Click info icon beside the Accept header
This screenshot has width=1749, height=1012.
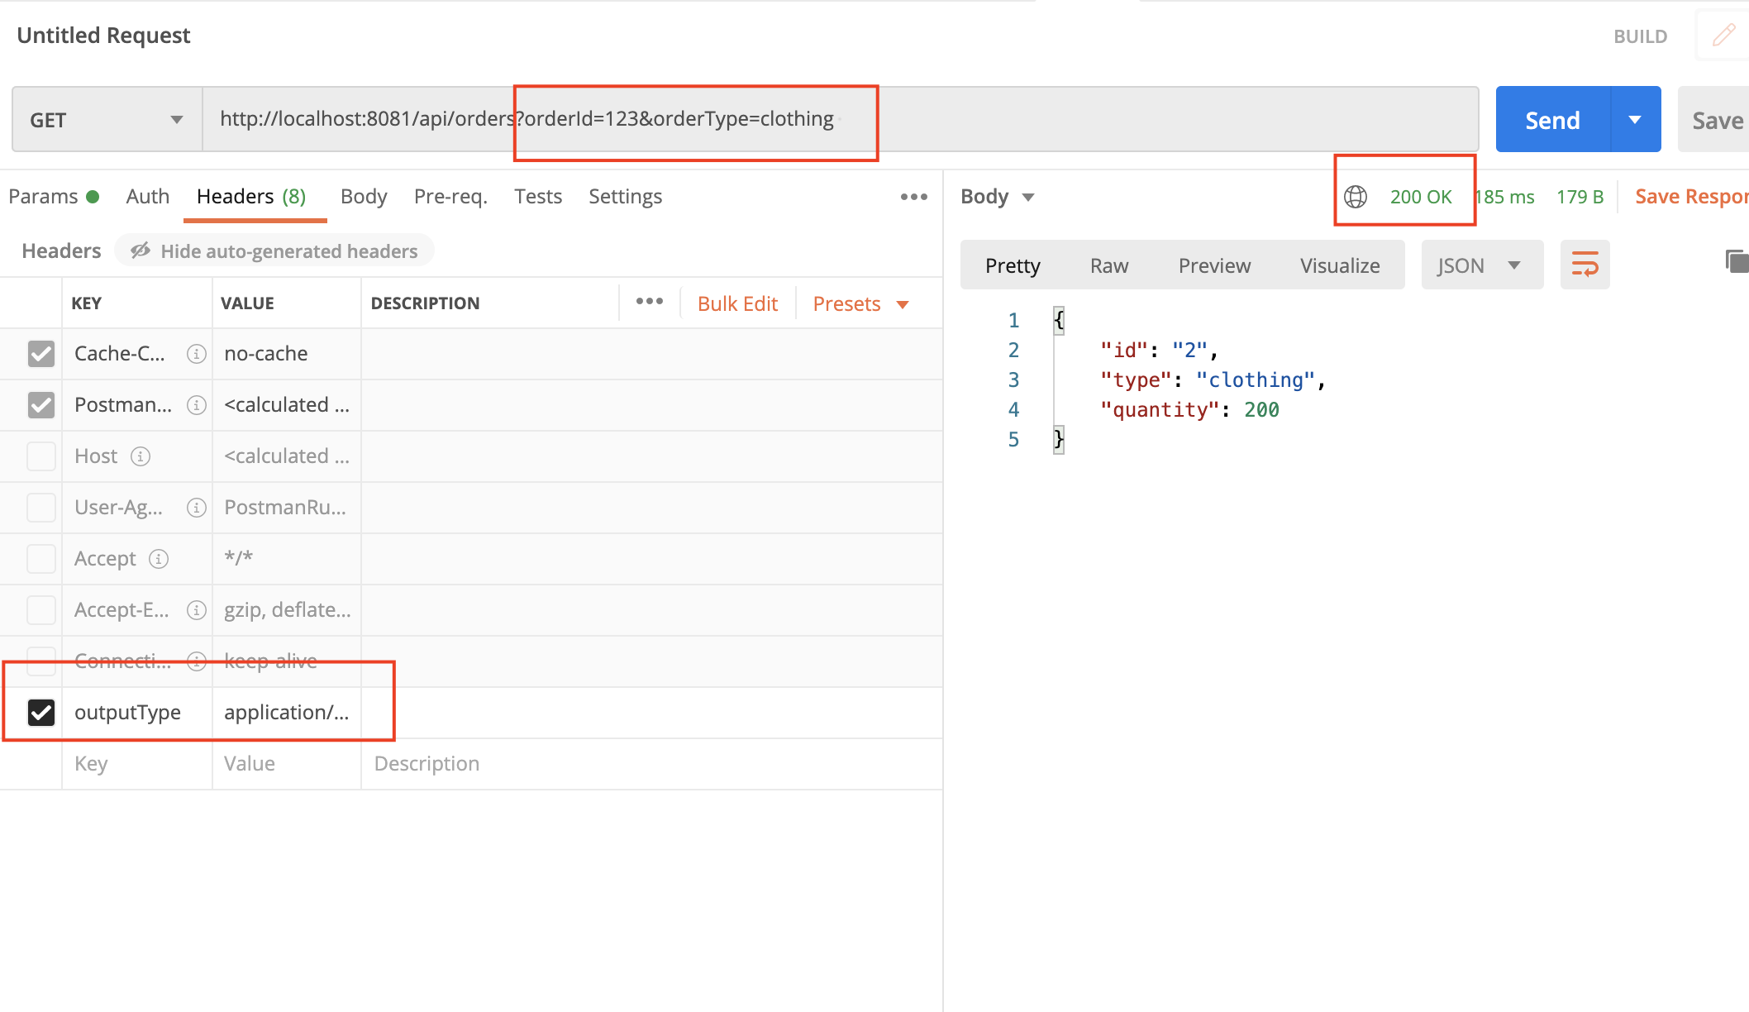pos(159,559)
